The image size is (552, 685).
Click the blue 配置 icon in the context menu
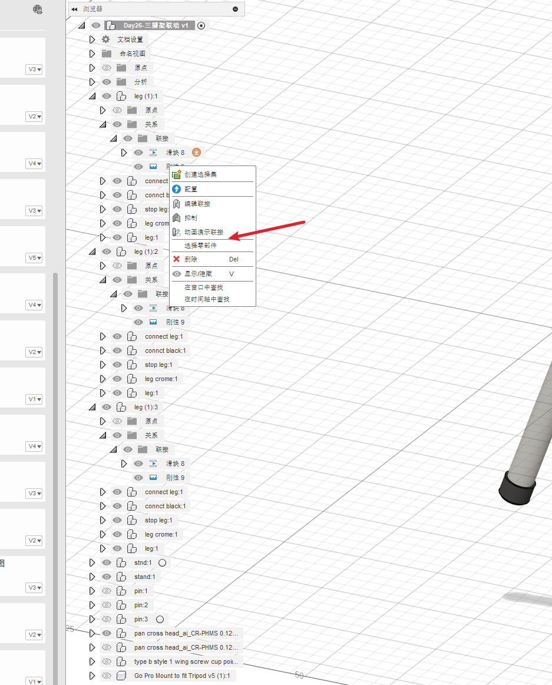(176, 189)
